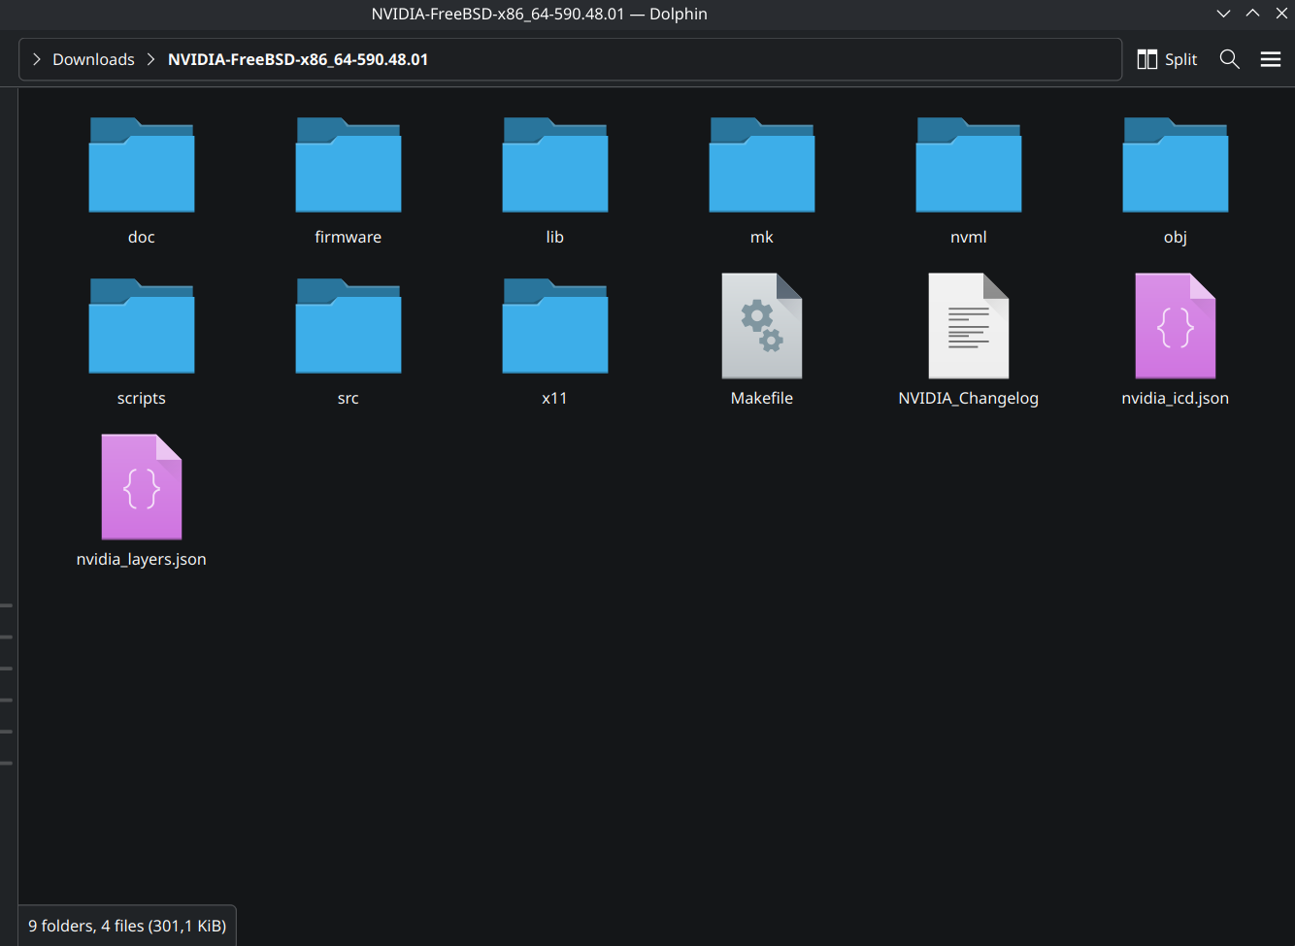
Task: Click the 'firmware' folder name label
Action: coord(349,237)
